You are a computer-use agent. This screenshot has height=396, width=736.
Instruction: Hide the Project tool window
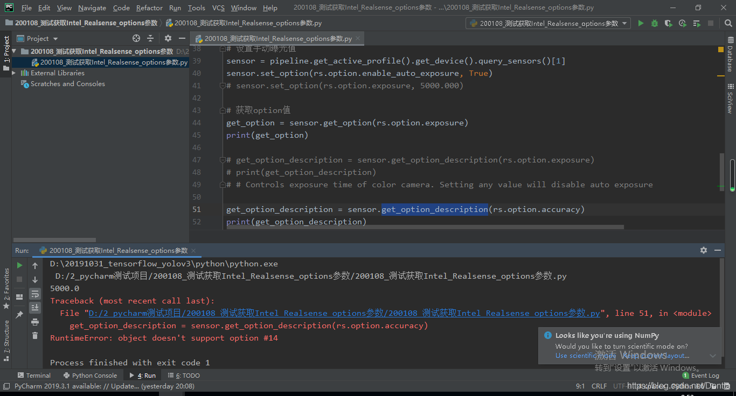coord(182,38)
